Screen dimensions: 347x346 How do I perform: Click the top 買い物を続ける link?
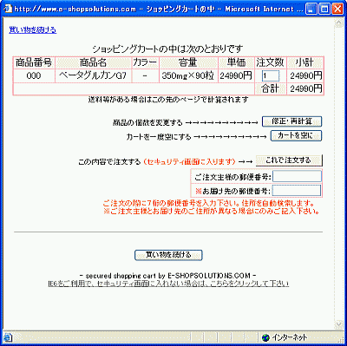(x=33, y=29)
